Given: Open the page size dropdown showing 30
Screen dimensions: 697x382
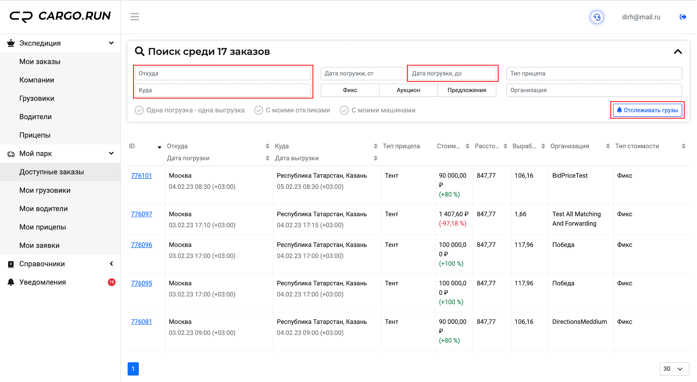Looking at the screenshot, I should [x=674, y=369].
